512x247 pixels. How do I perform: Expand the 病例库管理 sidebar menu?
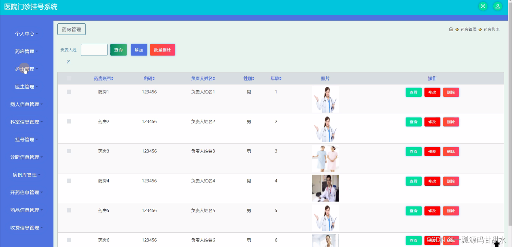click(x=27, y=175)
